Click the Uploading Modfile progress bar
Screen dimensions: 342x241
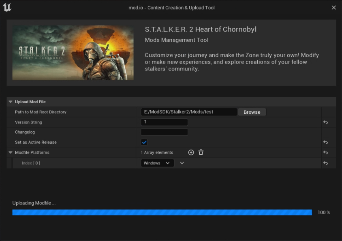(162, 212)
